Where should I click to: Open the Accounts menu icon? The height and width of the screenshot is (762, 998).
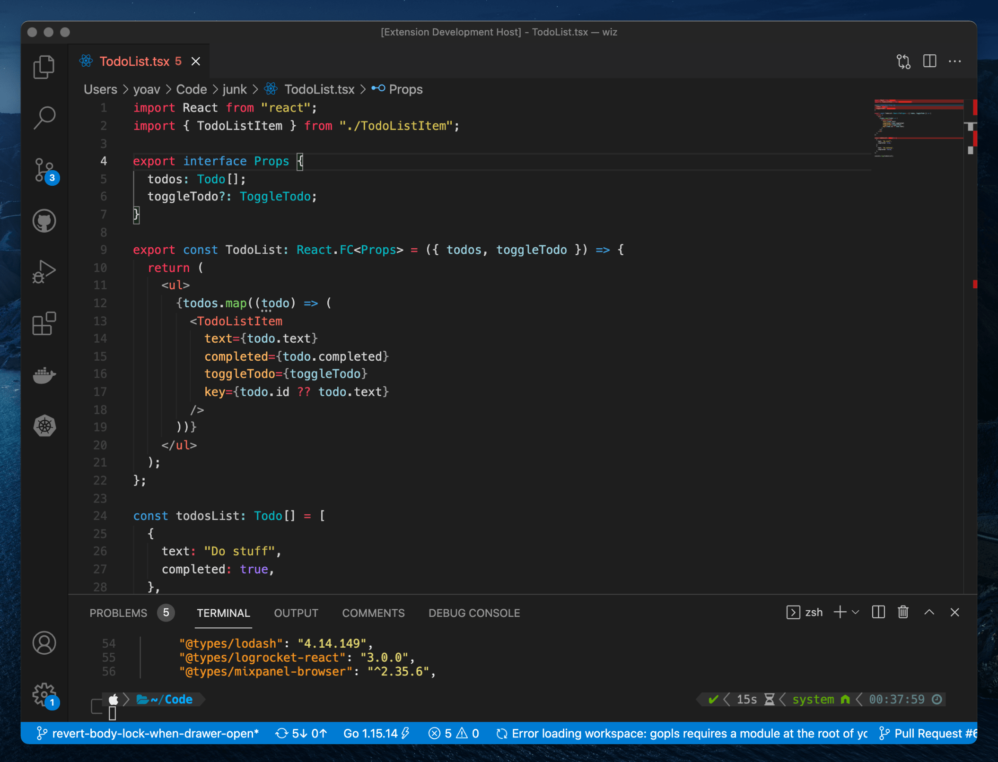point(44,643)
